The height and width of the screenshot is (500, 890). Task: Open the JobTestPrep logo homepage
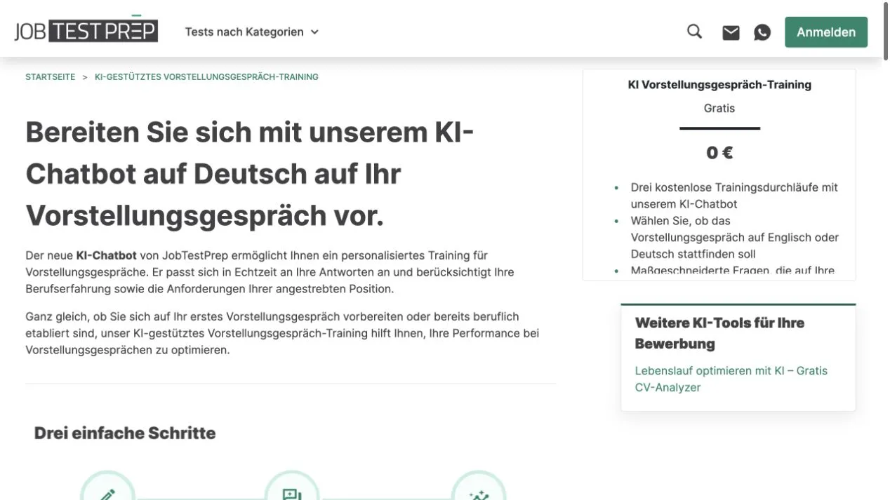tap(86, 30)
